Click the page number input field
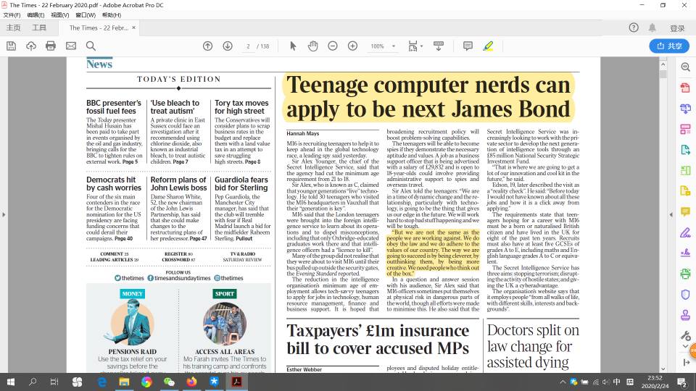The width and height of the screenshot is (696, 391). click(x=249, y=46)
